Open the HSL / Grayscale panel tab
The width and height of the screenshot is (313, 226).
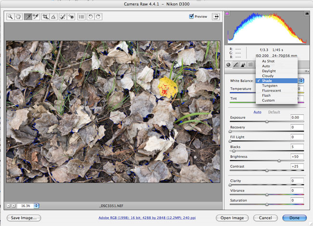250,64
